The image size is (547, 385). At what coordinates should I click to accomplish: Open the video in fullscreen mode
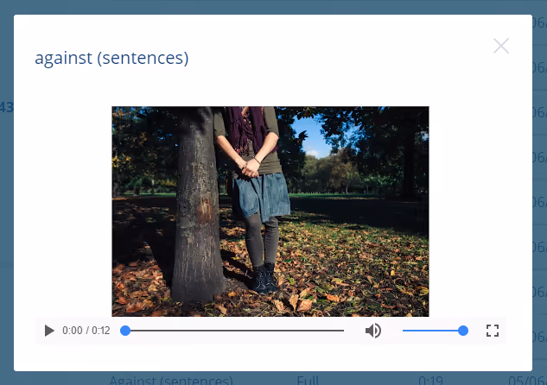[x=493, y=331]
